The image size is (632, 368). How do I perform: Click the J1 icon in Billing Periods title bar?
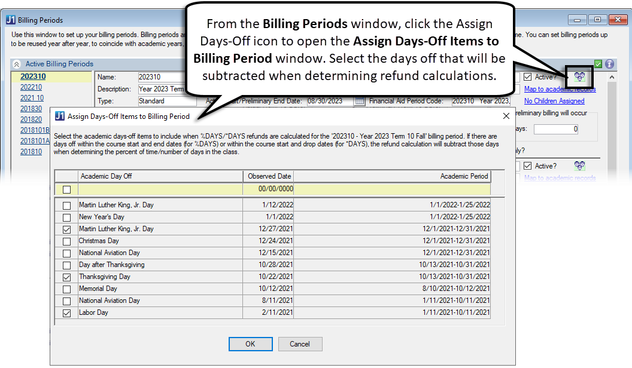[11, 20]
